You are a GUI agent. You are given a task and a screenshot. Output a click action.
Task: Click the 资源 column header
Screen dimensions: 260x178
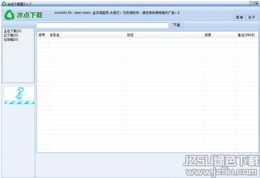[220, 35]
